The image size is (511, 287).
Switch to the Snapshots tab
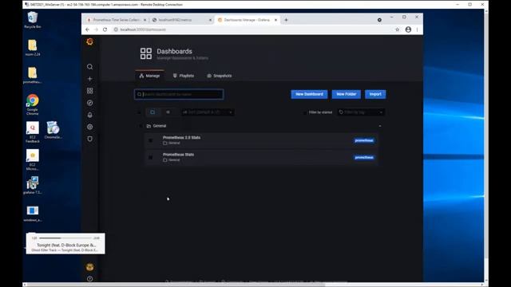point(220,76)
